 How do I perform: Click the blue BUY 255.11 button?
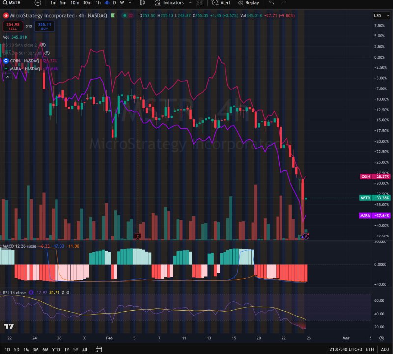coord(44,27)
